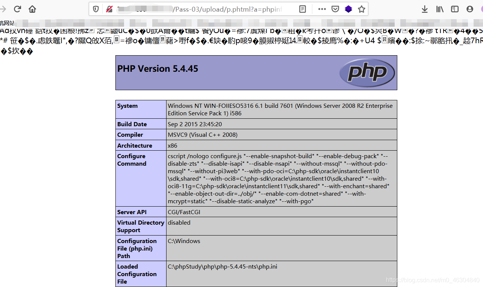Screen dimensions: 483x287
Task: Select the php-5.4.45-nts php.ini path
Action: tap(223, 267)
